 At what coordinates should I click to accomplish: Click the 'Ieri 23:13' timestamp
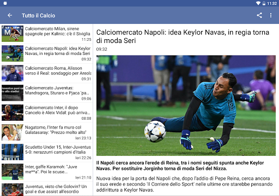pos(83,138)
